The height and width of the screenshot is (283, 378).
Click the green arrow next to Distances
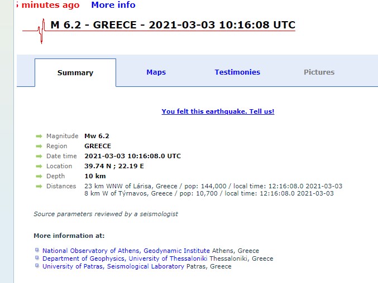click(x=39, y=186)
